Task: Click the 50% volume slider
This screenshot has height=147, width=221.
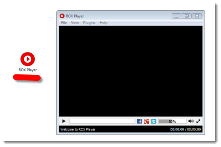Action: tap(172, 121)
